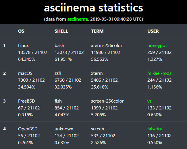Viewport: 187px width, 149px height.
Task: Select the 0.318% FreeBSD percentage
Action: (25, 115)
